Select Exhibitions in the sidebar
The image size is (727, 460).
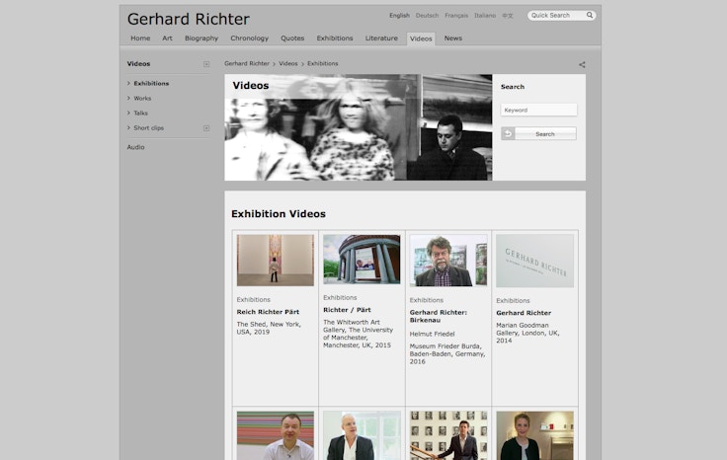151,83
